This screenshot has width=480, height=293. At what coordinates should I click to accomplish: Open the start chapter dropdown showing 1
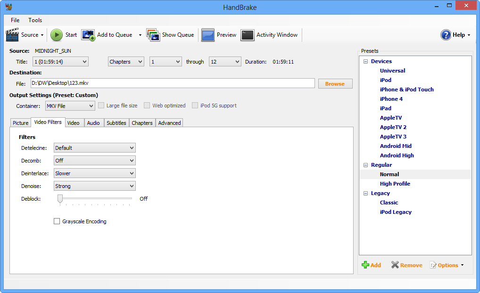166,62
